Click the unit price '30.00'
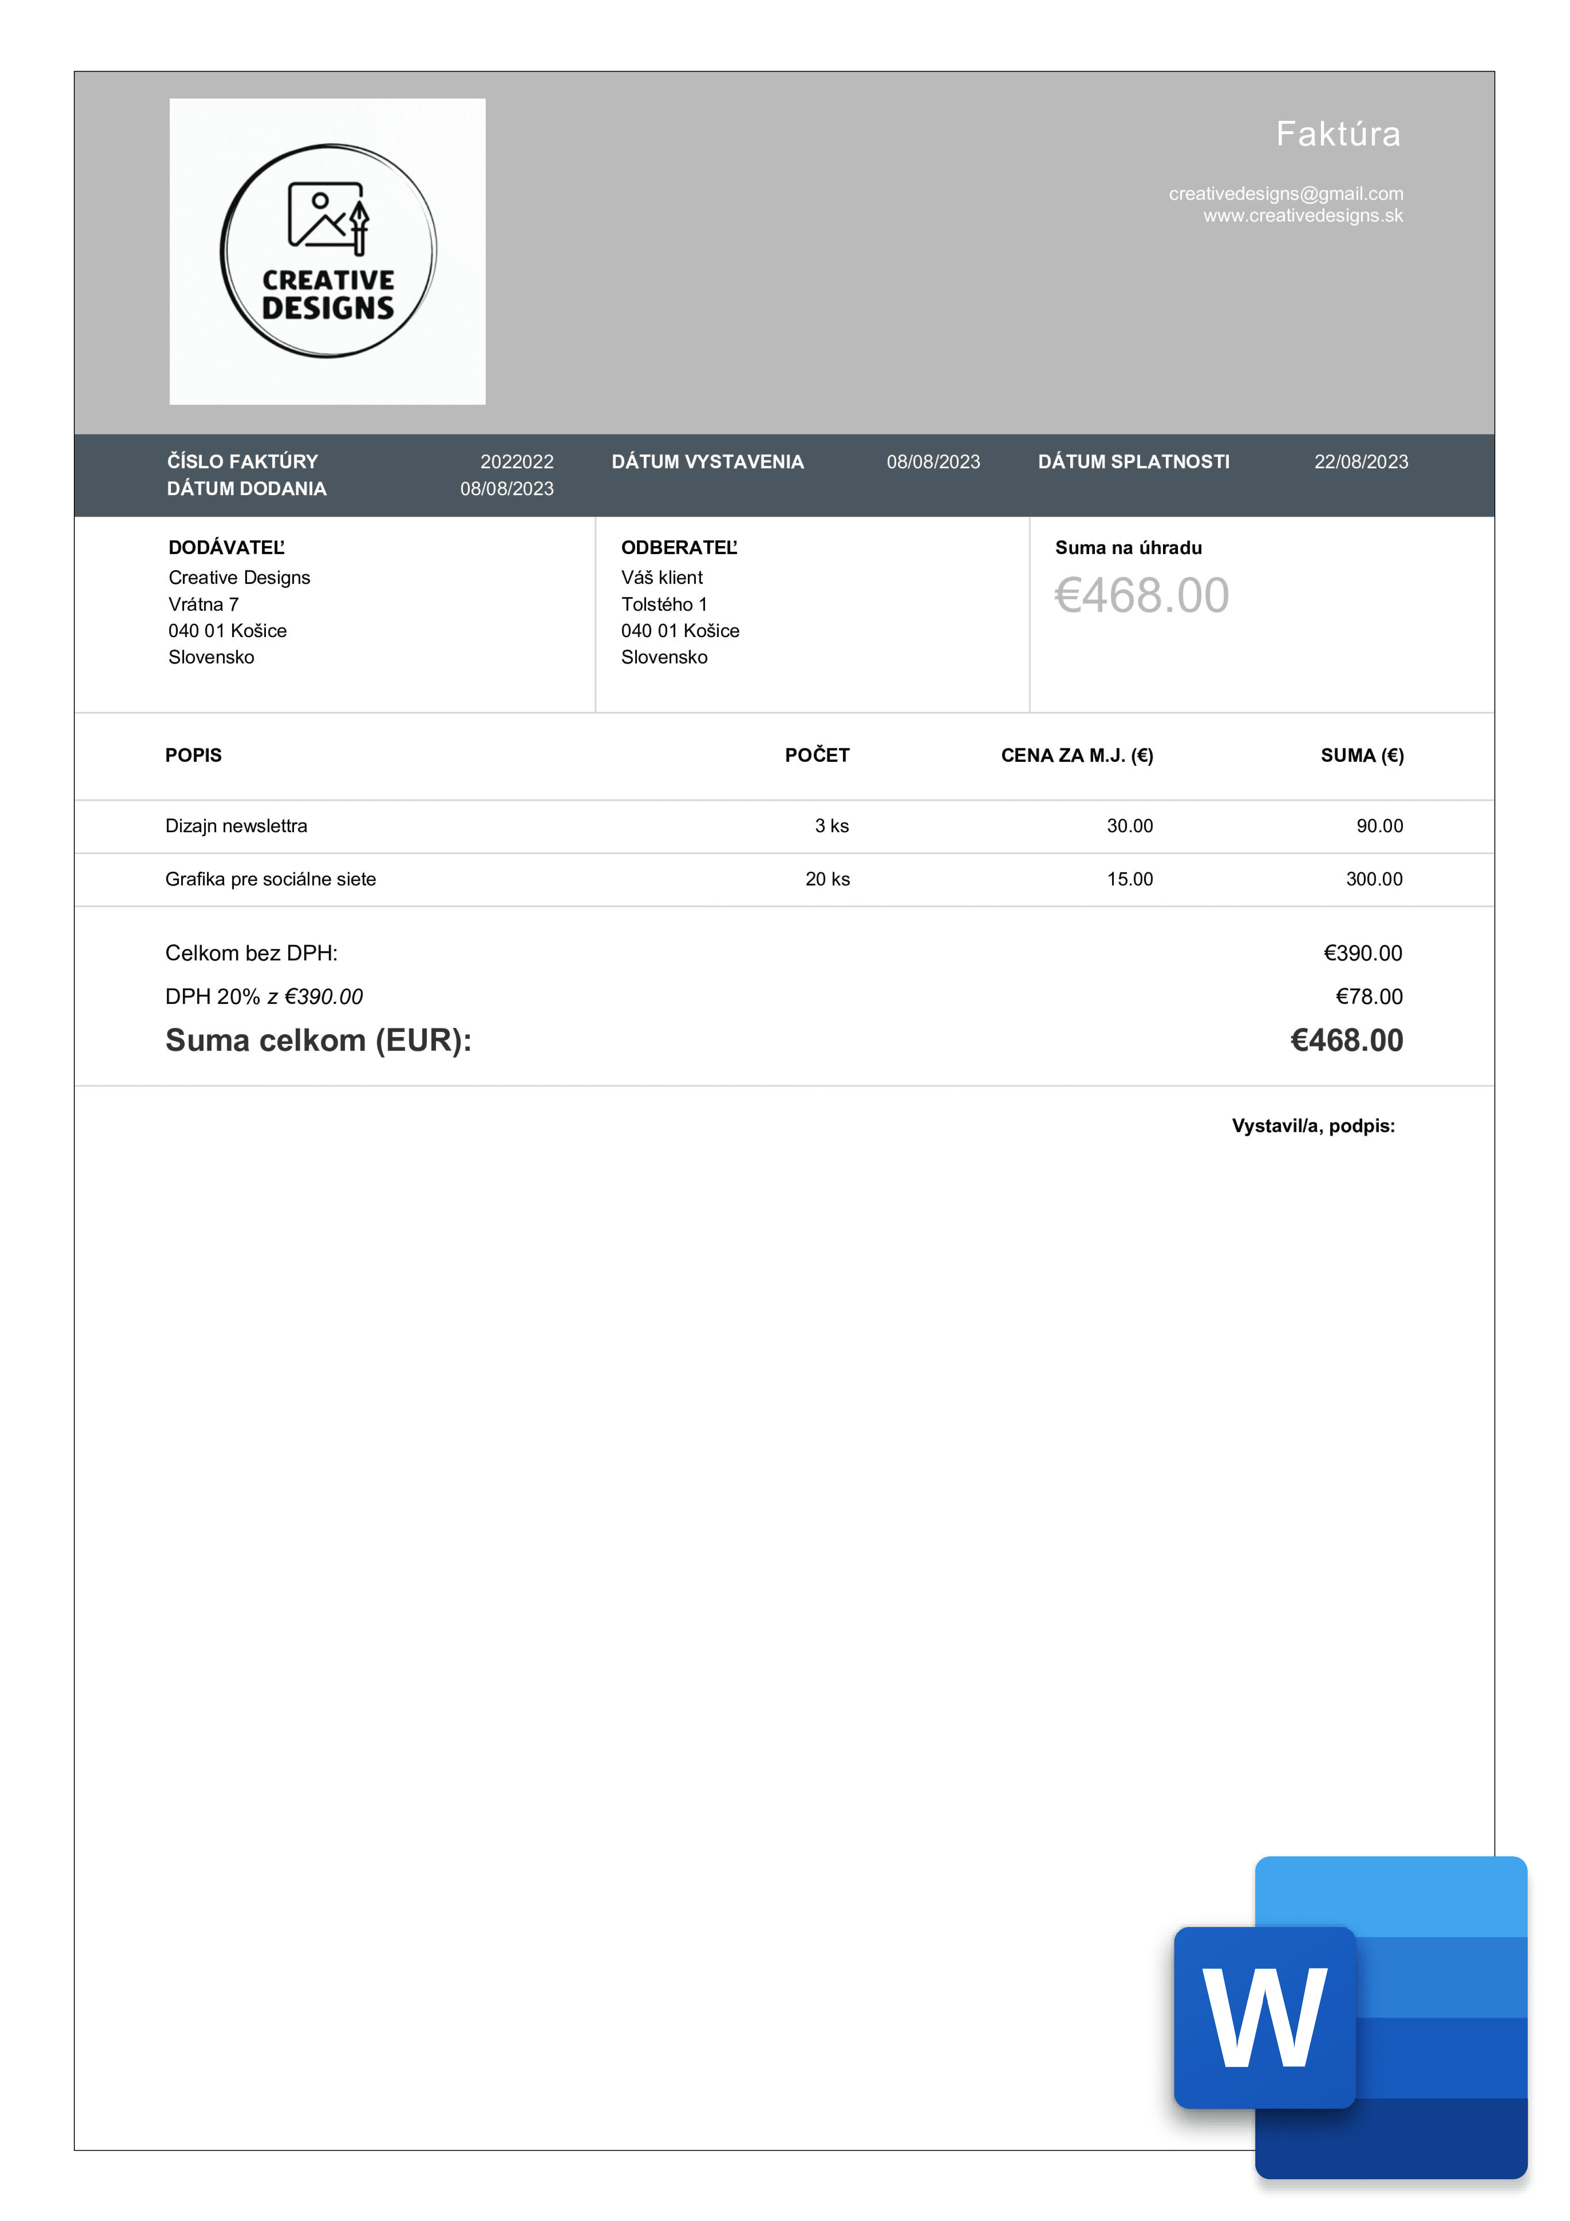This screenshot has width=1570, height=2221. [x=1130, y=826]
